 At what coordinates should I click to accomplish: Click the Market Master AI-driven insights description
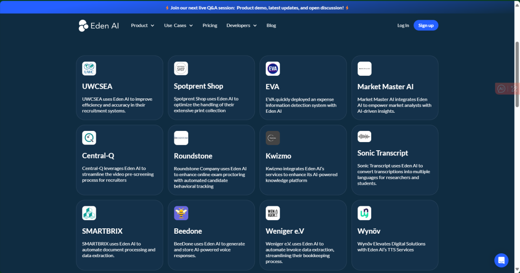coord(394,105)
